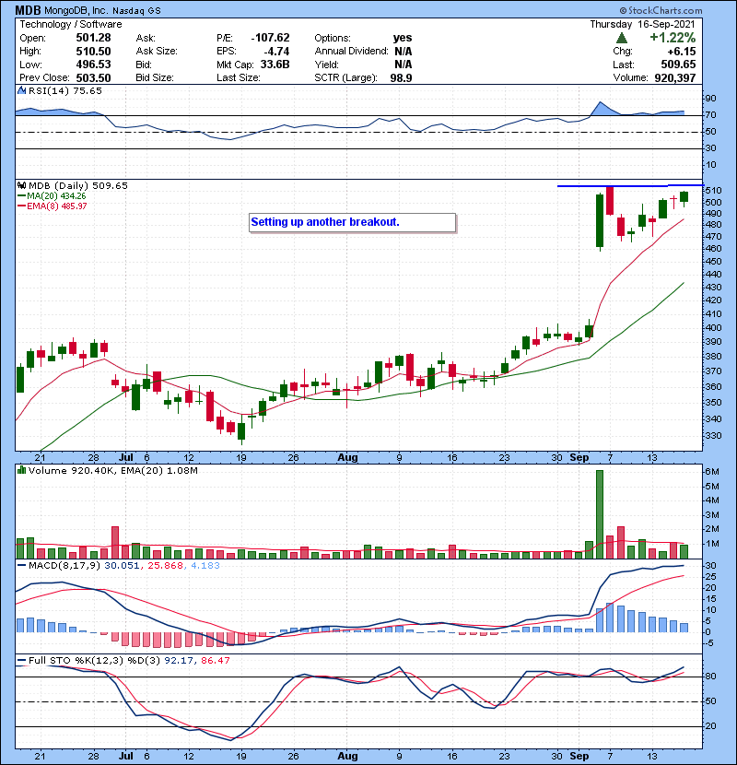
Task: Click the Prev Close value 503.50
Action: point(93,78)
